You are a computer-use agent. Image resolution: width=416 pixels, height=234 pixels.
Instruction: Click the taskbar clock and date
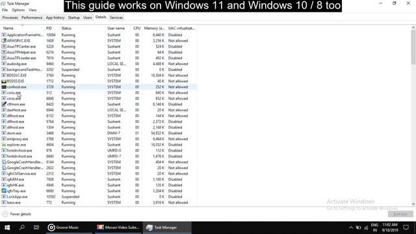click(x=390, y=227)
